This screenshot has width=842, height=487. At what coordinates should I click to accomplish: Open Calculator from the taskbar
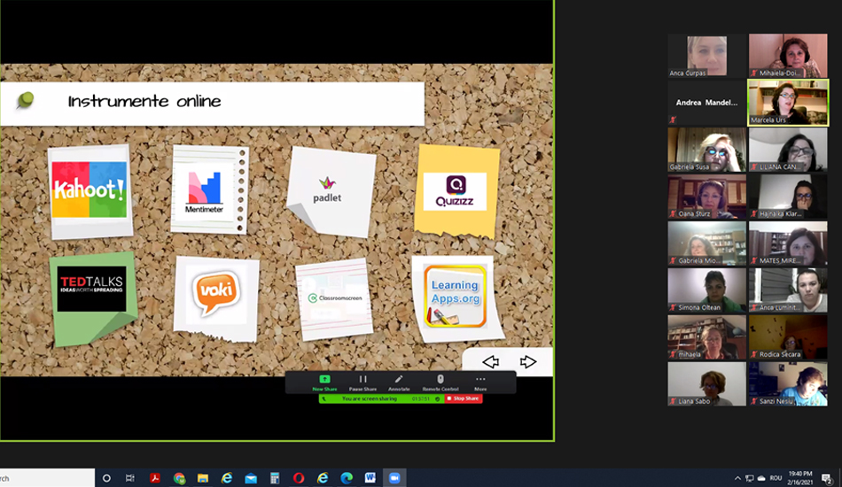275,478
